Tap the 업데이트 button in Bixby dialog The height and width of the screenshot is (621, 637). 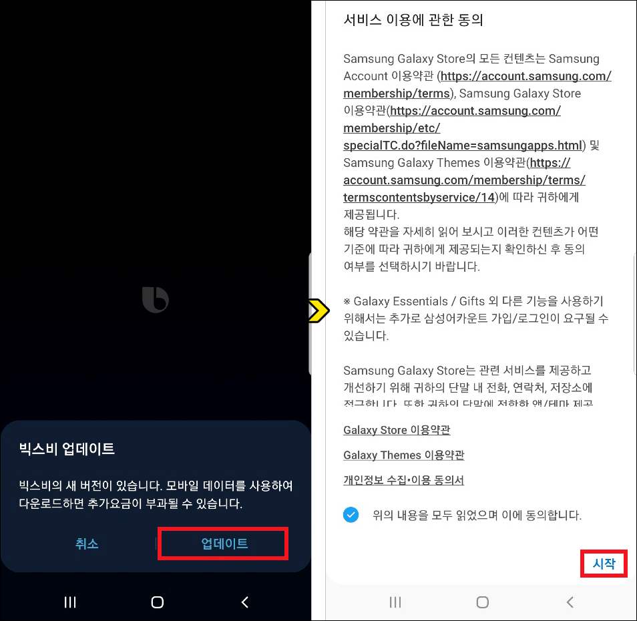coord(224,544)
